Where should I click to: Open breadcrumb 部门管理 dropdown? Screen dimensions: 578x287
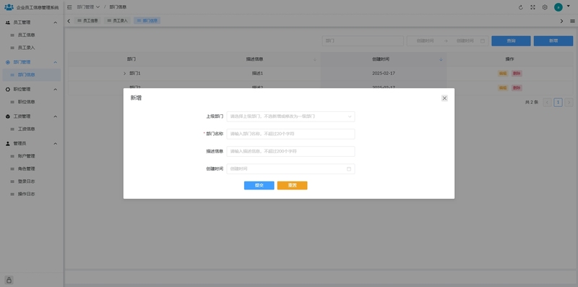[x=88, y=7]
